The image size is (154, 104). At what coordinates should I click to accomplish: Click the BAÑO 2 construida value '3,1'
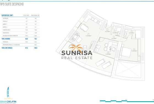pyautogui.click(x=35, y=27)
